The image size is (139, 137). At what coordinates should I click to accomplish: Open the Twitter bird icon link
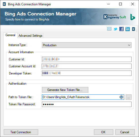(115, 29)
